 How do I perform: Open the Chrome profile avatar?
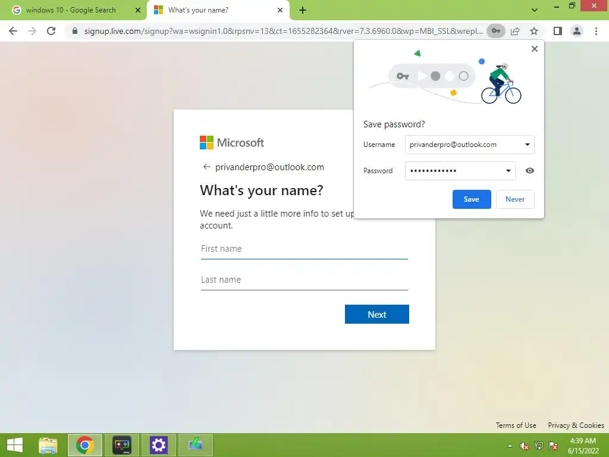click(x=577, y=31)
